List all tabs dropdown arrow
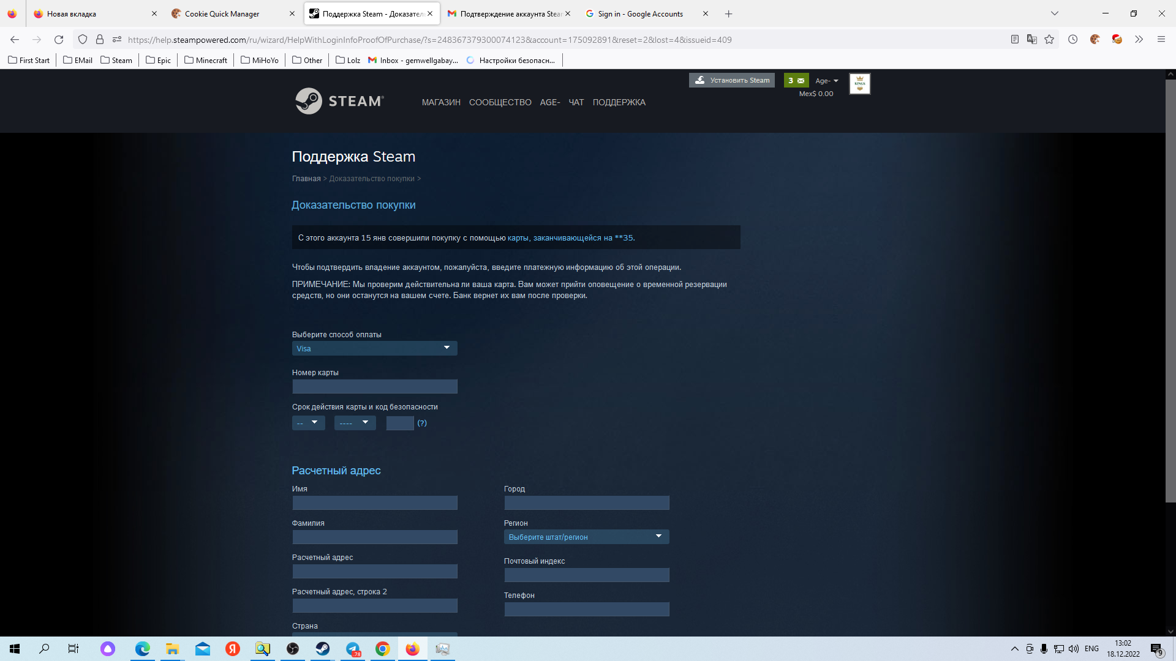This screenshot has height=661, width=1176. (x=1054, y=13)
